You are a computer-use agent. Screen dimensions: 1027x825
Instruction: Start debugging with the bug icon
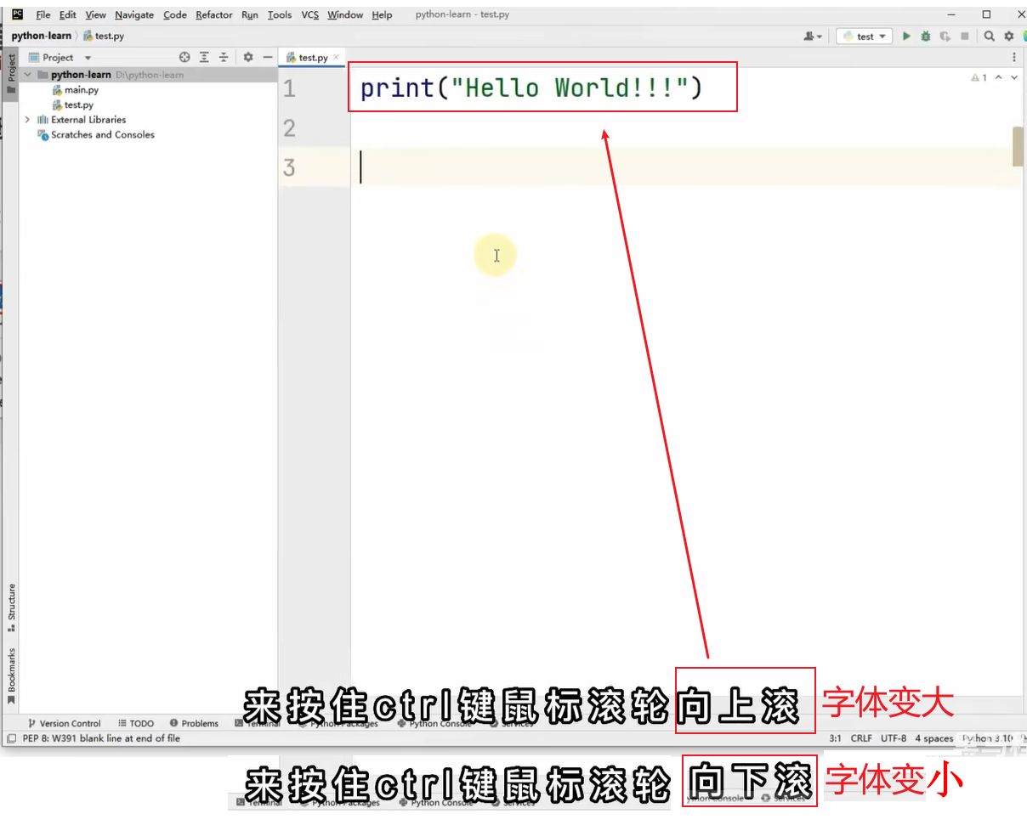(x=925, y=37)
